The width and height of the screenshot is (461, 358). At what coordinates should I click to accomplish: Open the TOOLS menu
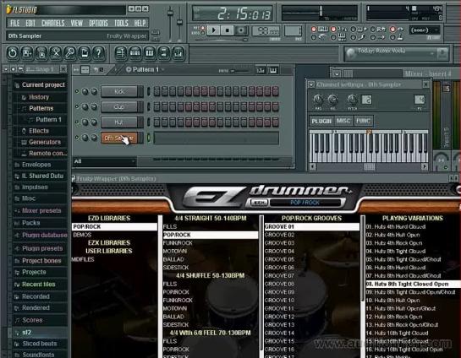(121, 23)
